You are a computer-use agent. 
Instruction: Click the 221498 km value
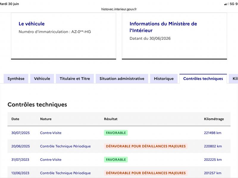(213, 133)
